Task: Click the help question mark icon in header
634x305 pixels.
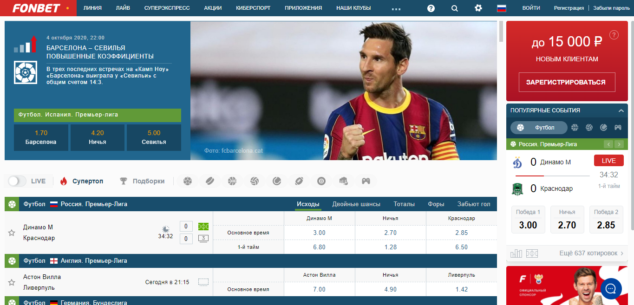Action: (x=431, y=8)
